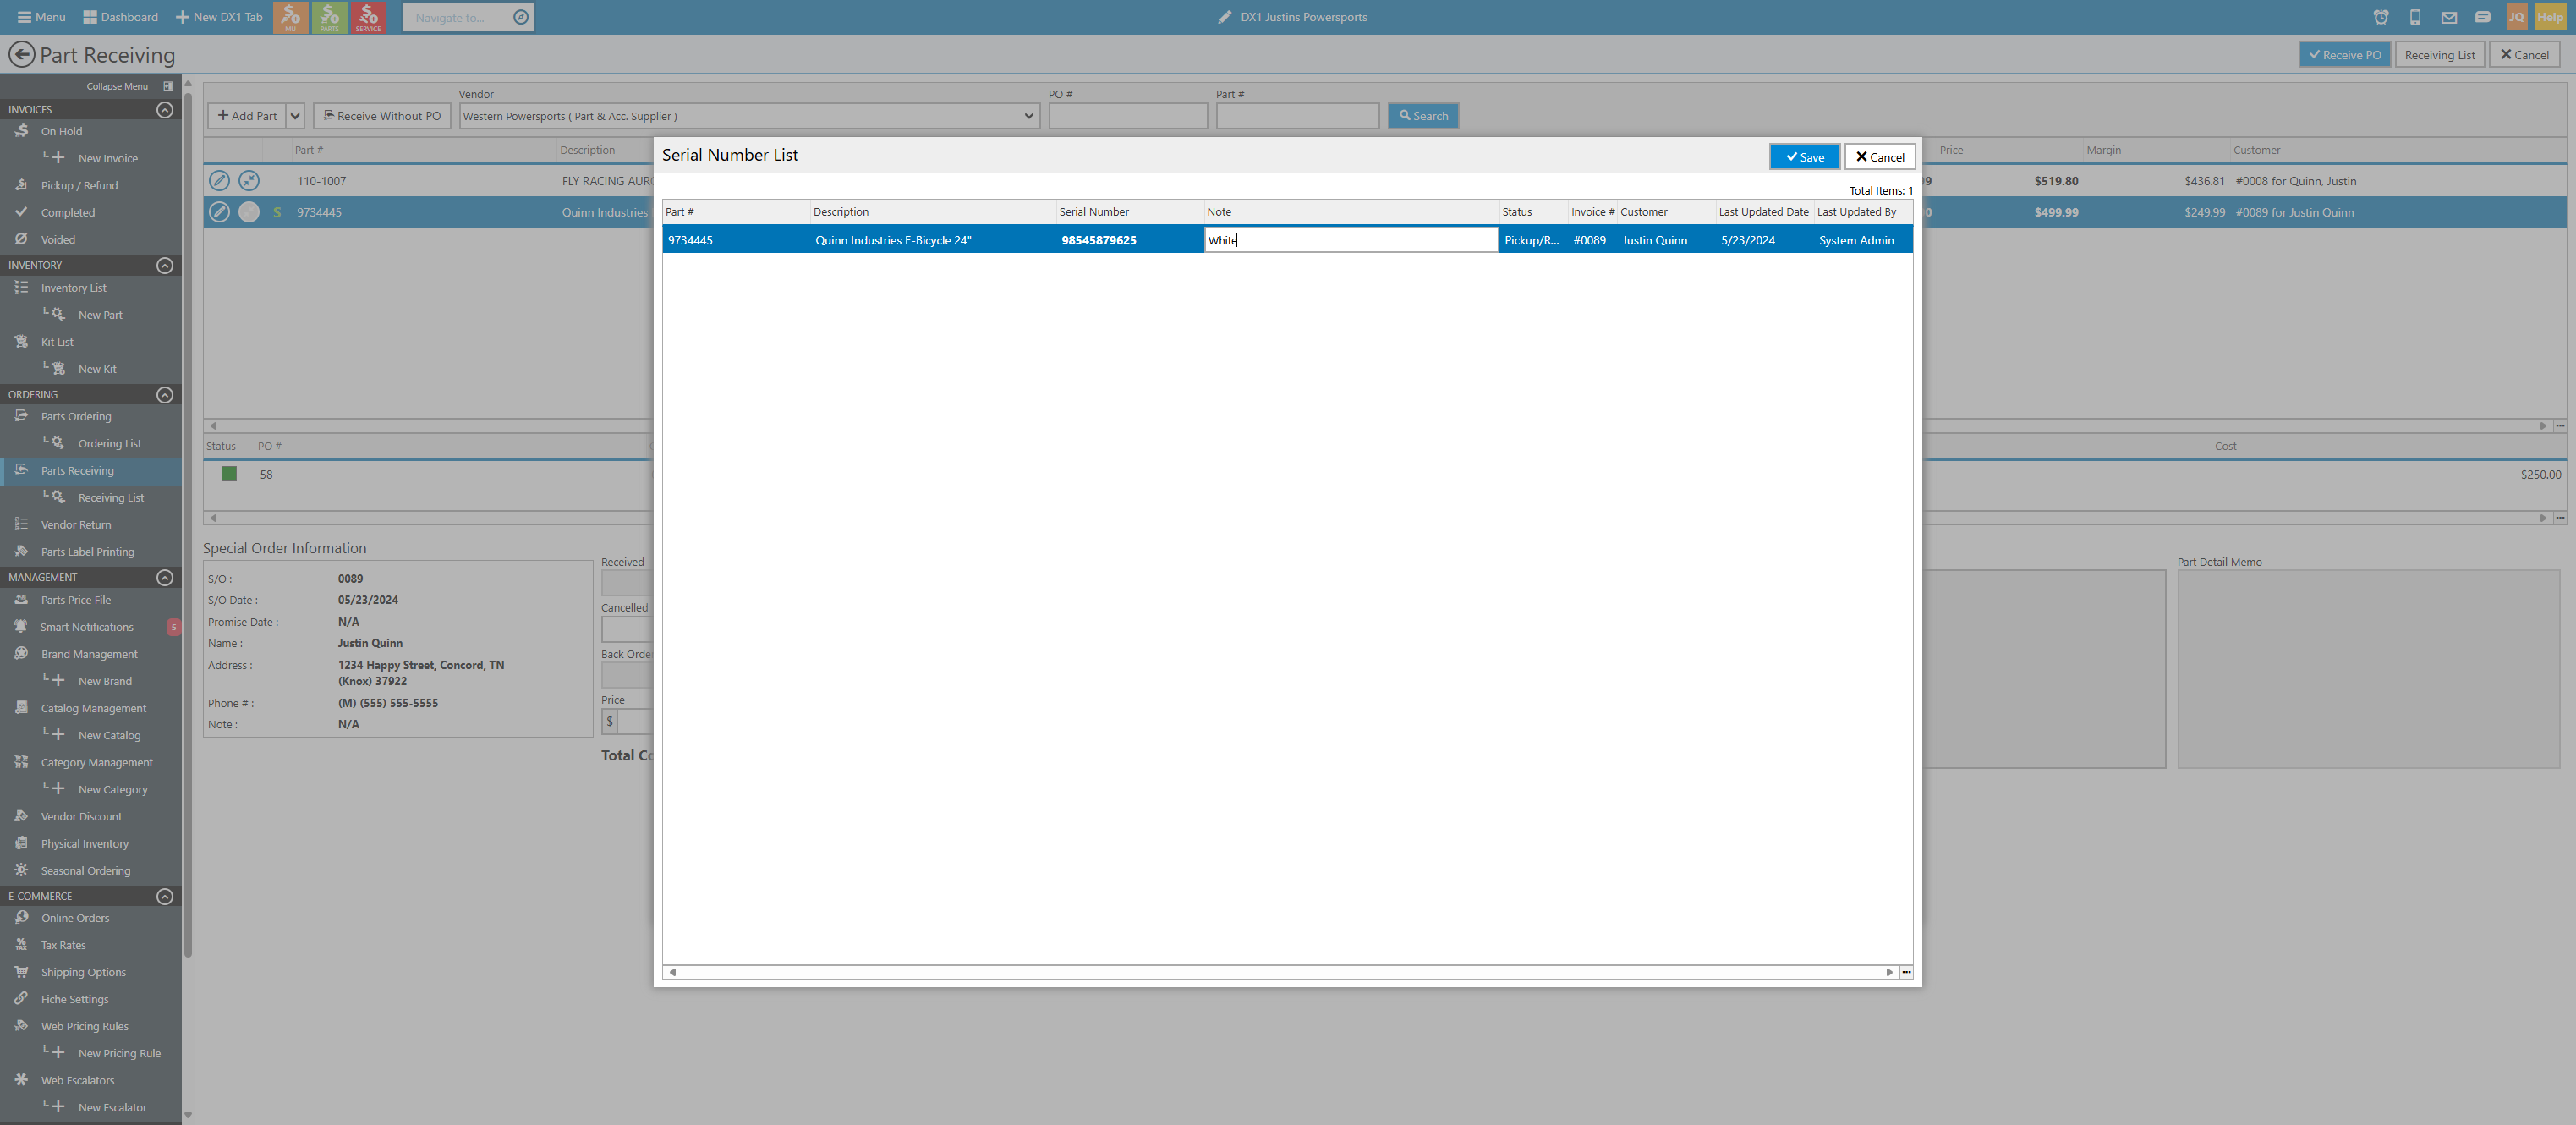Open the Add Part dropdown arrow
This screenshot has width=2576, height=1125.
[x=295, y=116]
